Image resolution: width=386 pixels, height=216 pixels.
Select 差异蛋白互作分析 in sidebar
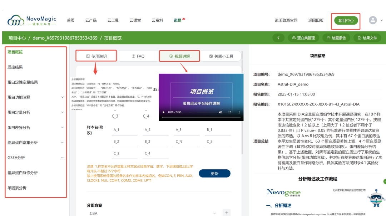click(23, 173)
